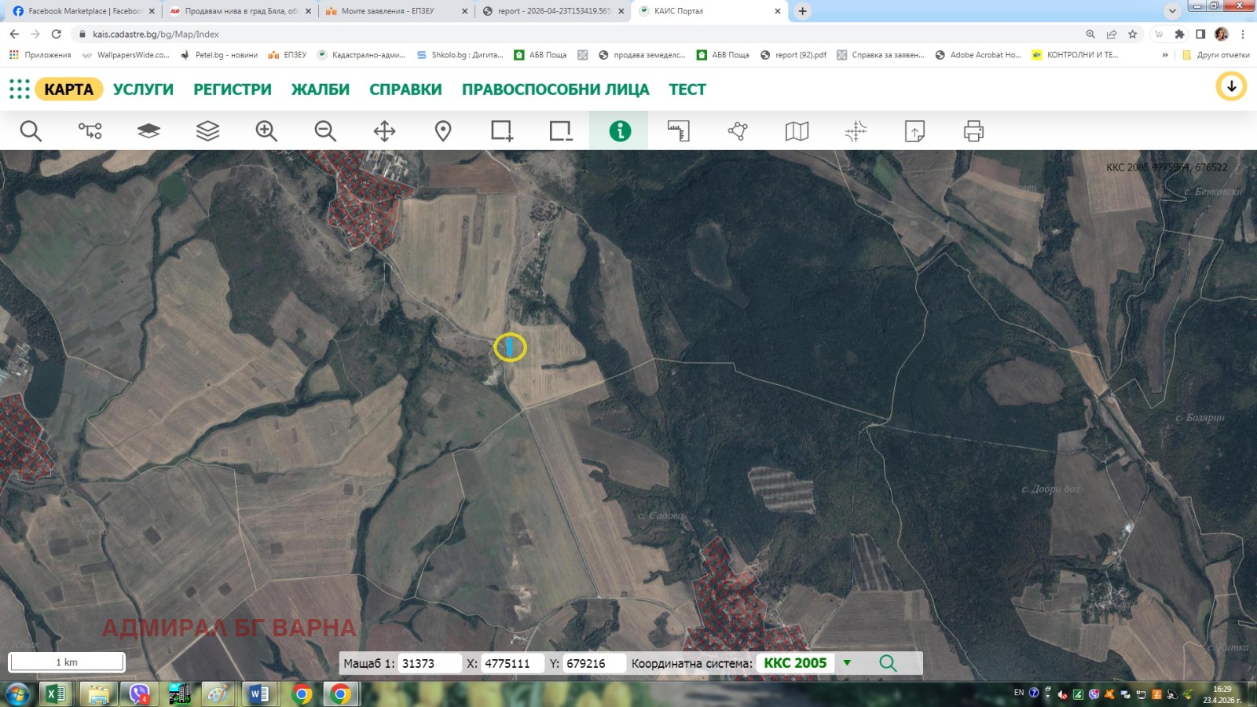Click the magnifier search tool in map toolbar
The height and width of the screenshot is (707, 1257).
[31, 130]
